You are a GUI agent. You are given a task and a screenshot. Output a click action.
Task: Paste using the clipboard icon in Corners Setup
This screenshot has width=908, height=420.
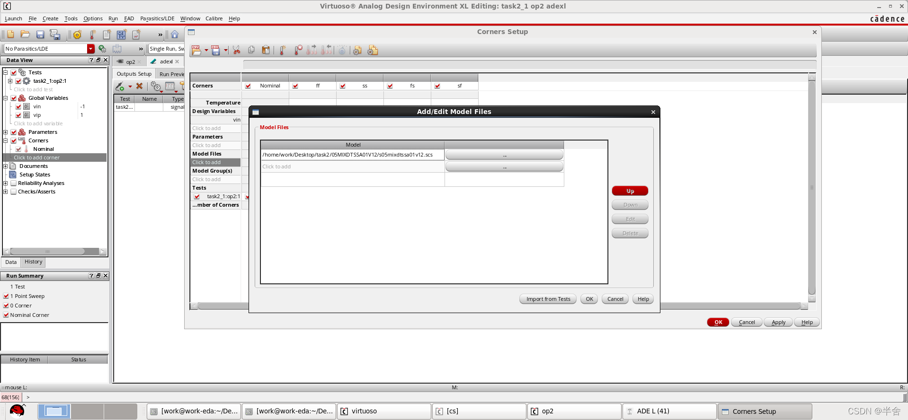point(266,50)
